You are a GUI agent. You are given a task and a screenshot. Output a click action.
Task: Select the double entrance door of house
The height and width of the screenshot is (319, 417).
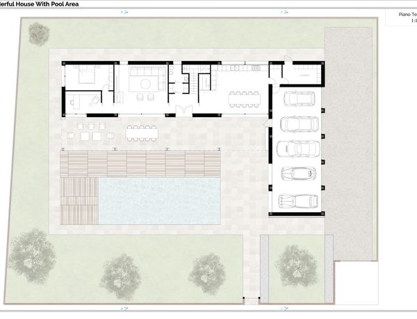pos(183,110)
